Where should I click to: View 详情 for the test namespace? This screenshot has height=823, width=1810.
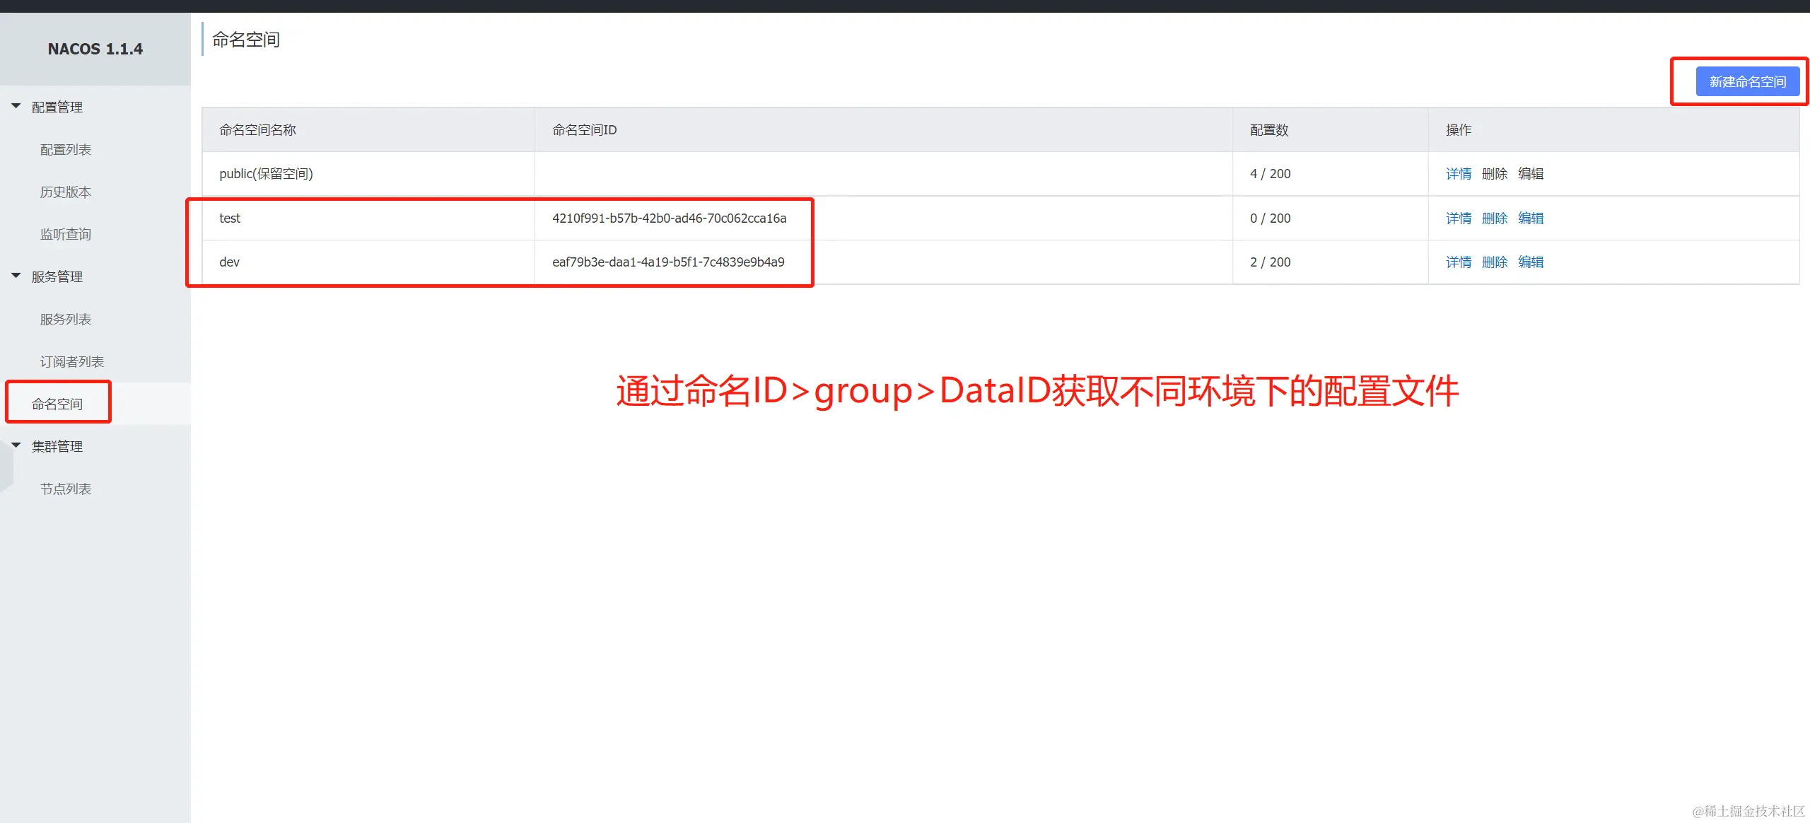(1458, 218)
